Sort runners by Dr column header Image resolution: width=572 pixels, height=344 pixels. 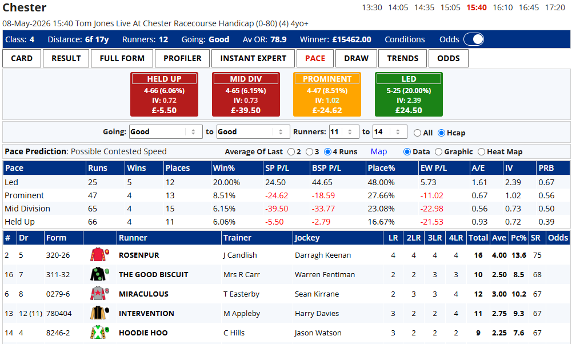pyautogui.click(x=31, y=238)
